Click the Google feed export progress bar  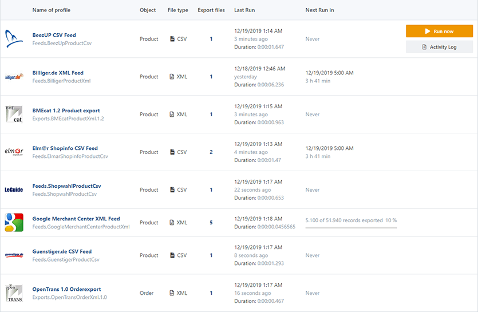(x=350, y=228)
